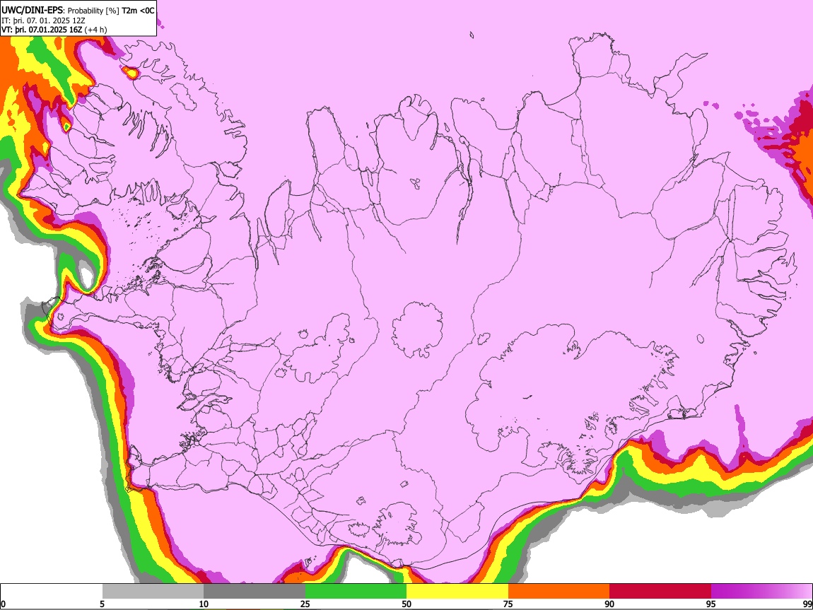Select the green 25–50 percent legend swatch

(x=356, y=592)
